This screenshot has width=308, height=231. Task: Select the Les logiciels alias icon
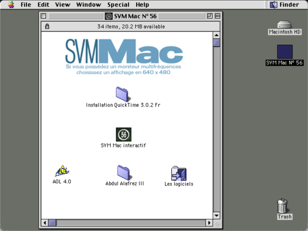pos(179,173)
